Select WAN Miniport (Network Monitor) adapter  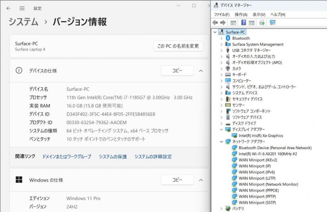pos(268,184)
